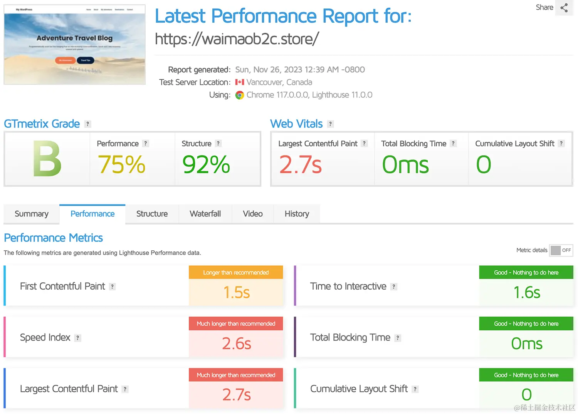Click the Adventure Travel Blog site thumbnail
Screen dimensions: 578x414
coord(75,44)
